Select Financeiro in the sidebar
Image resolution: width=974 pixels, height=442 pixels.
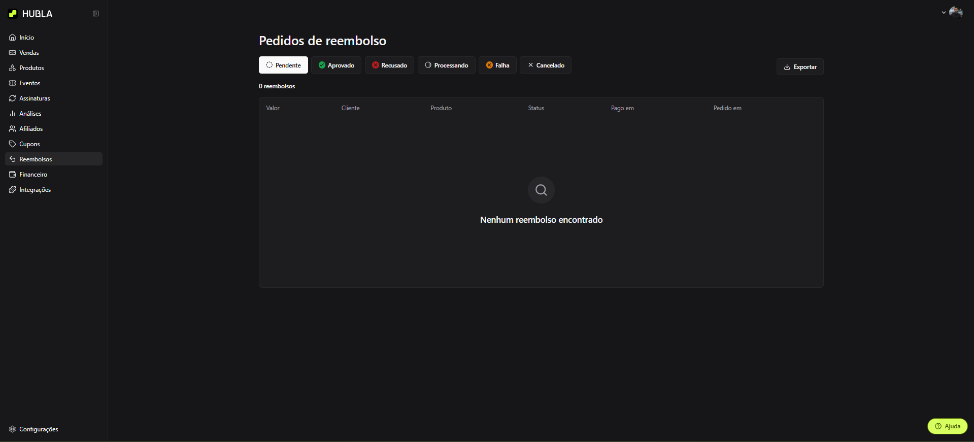click(33, 175)
